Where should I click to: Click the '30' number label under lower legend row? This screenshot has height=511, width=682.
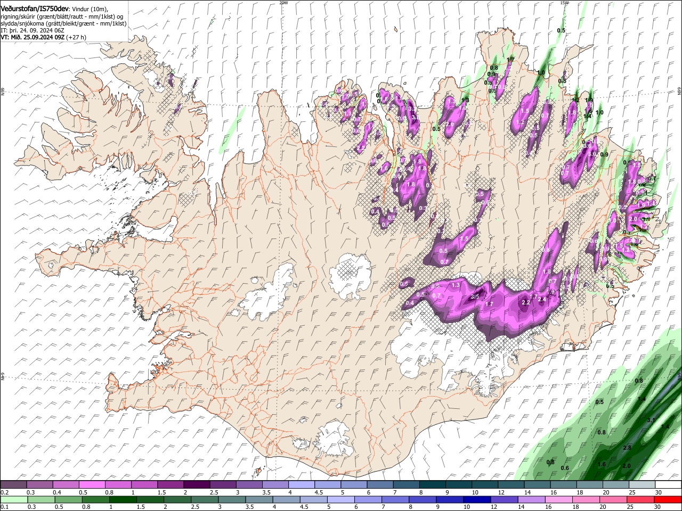(x=659, y=507)
